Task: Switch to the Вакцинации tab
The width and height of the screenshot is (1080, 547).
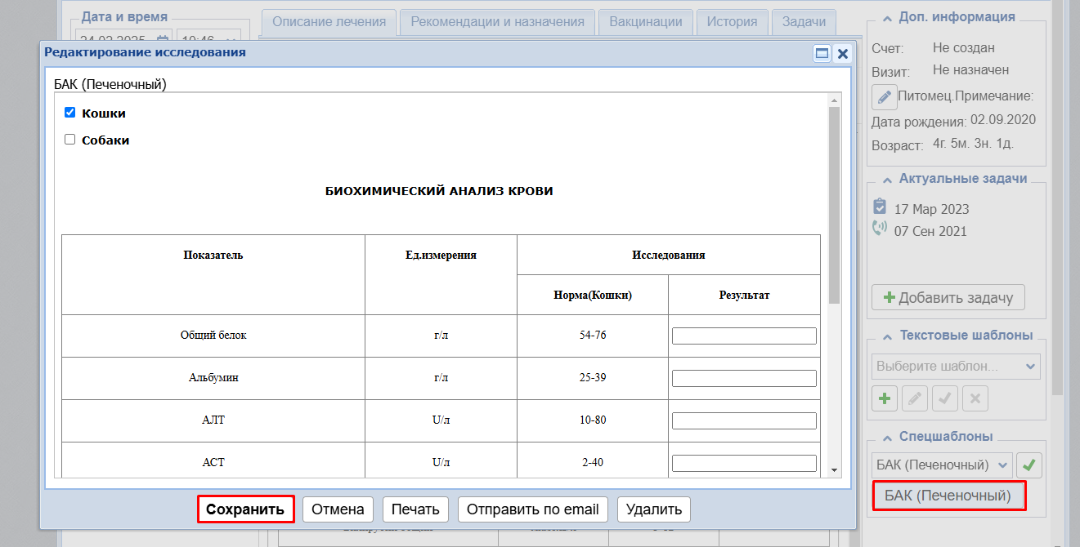Action: point(646,22)
